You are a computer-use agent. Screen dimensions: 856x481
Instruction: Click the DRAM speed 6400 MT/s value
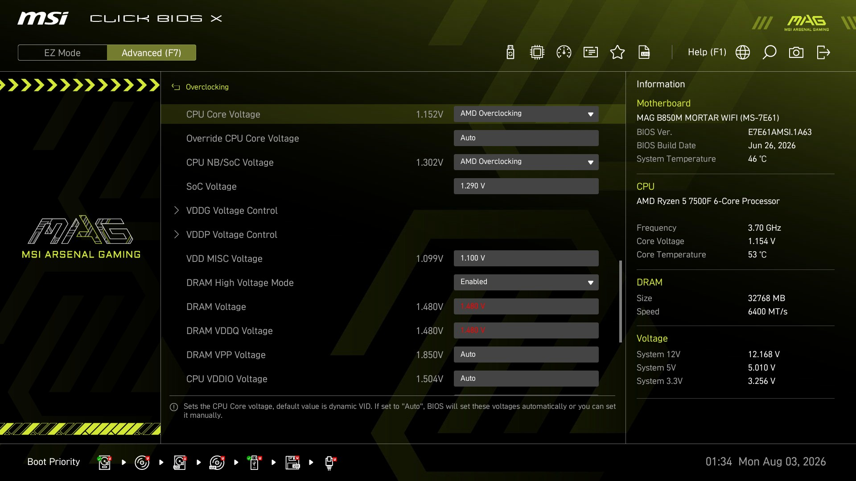pyautogui.click(x=768, y=312)
